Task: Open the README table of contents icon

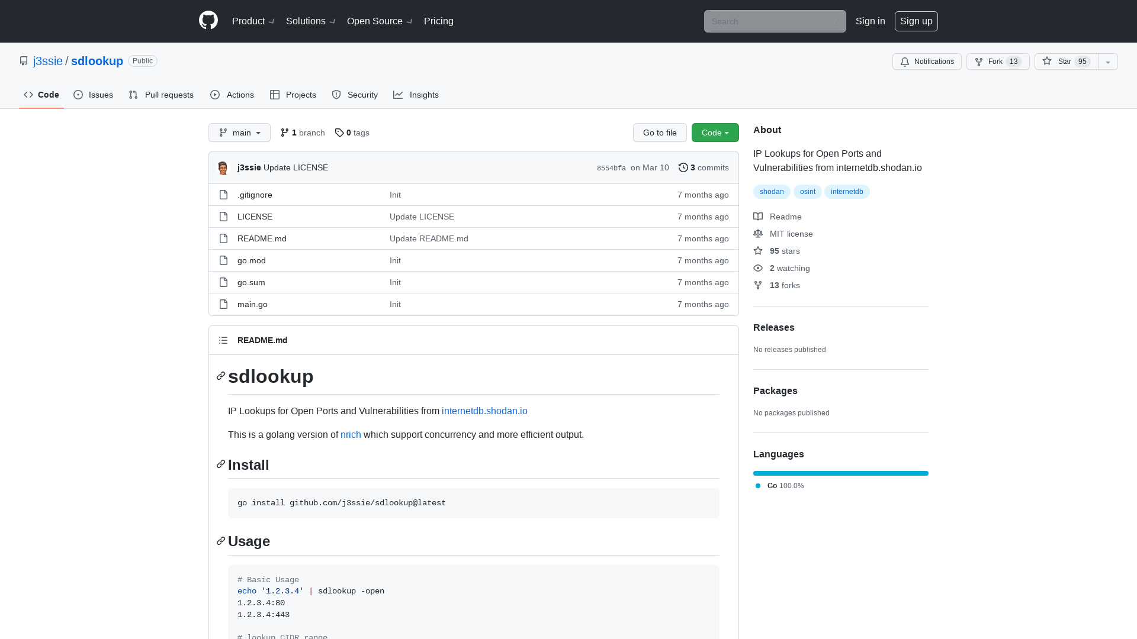Action: click(x=223, y=340)
